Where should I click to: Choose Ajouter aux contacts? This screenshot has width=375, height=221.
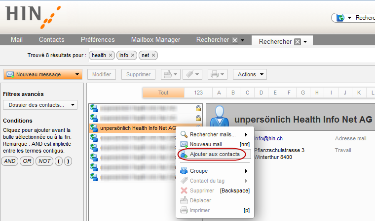click(x=215, y=154)
